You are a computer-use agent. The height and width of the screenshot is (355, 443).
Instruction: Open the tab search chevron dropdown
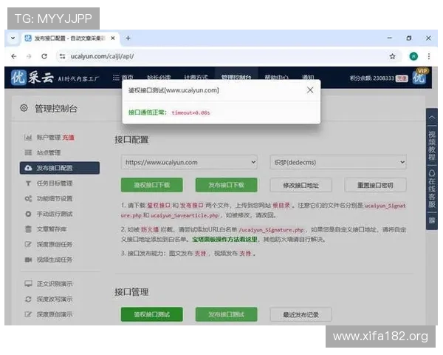pyautogui.click(x=13, y=38)
